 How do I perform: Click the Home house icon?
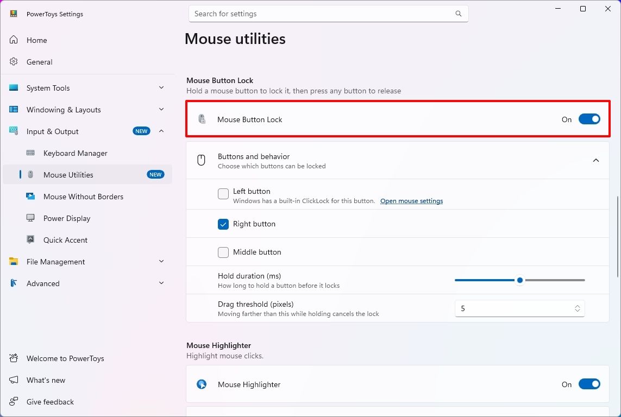[14, 40]
